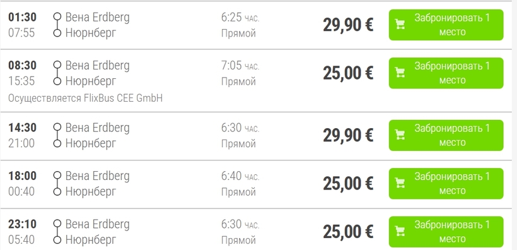Image resolution: width=517 pixels, height=250 pixels.
Task: Click the 25,00 € price of 23:10 trip
Action: point(348,232)
